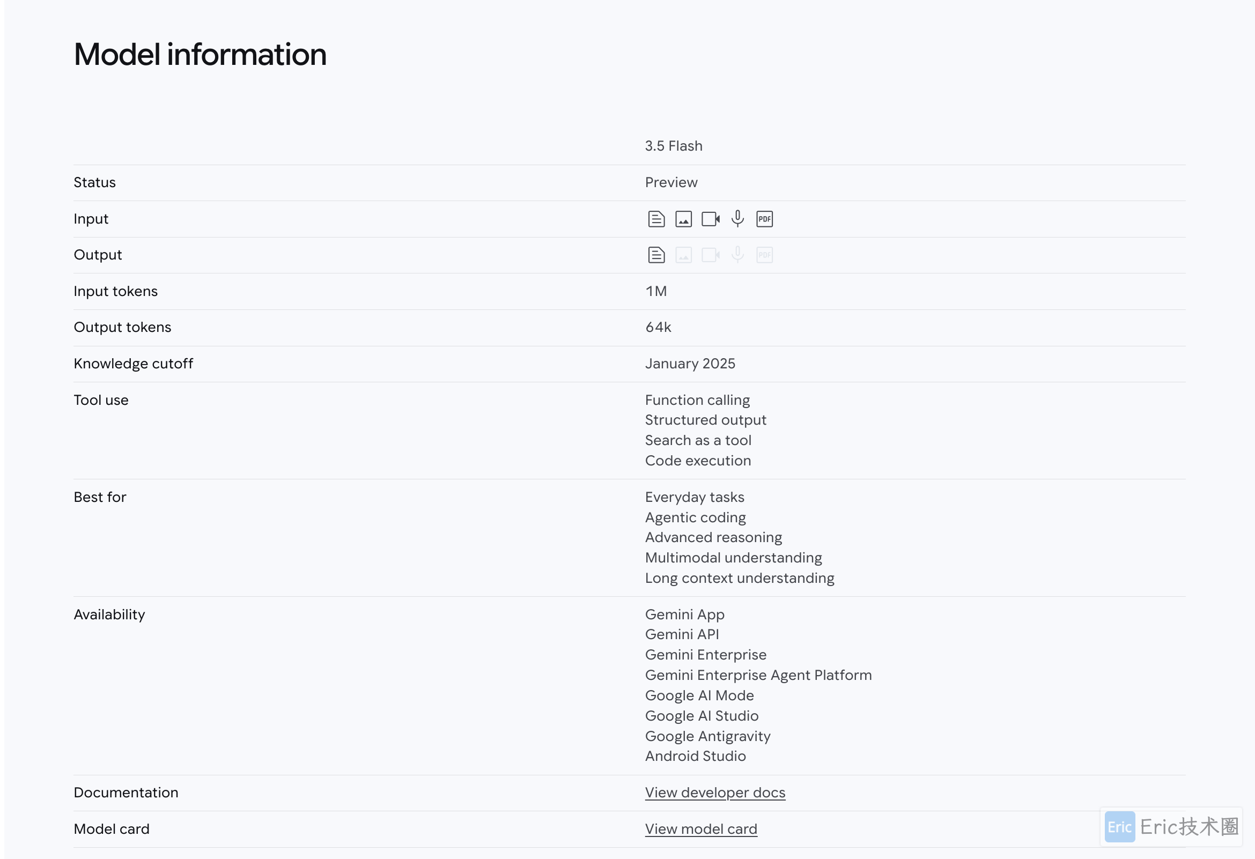Click the audio microphone input icon

point(737,219)
